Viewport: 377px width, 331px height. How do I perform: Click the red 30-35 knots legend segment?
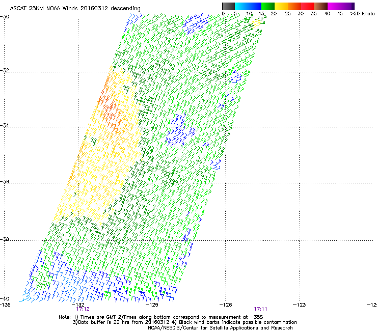[308, 6]
